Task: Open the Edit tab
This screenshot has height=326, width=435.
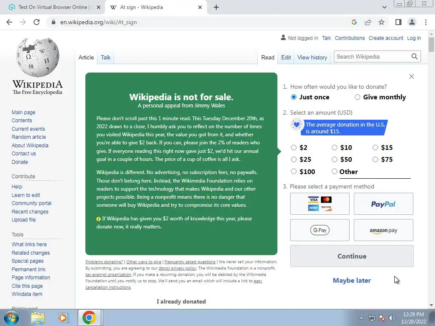Action: click(x=286, y=57)
